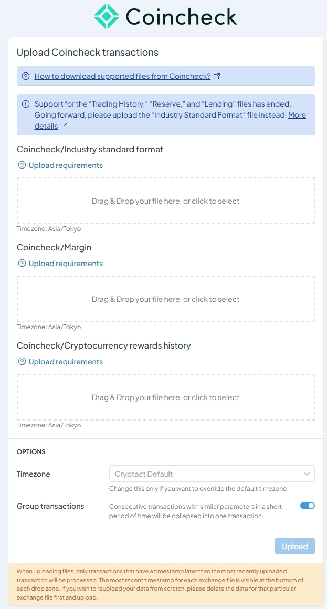Screen dimensions: 327x609
Task: Click the help icon under Coincheck/Margin
Action: pyautogui.click(x=22, y=264)
